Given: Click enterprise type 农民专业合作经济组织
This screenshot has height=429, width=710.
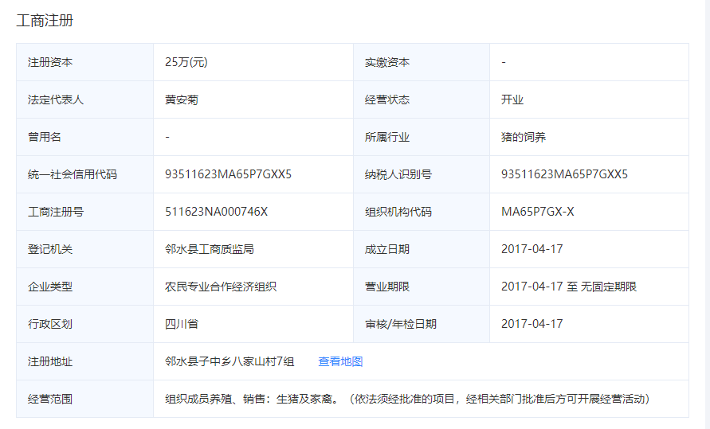Looking at the screenshot, I should [x=221, y=287].
